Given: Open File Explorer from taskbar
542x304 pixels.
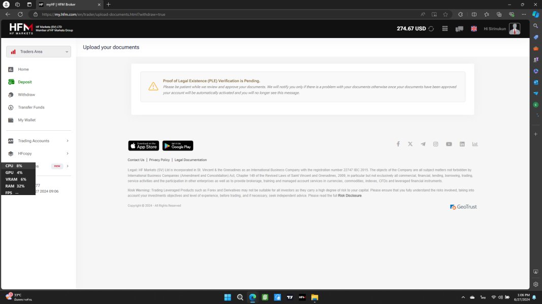Looking at the screenshot, I should [x=314, y=297].
